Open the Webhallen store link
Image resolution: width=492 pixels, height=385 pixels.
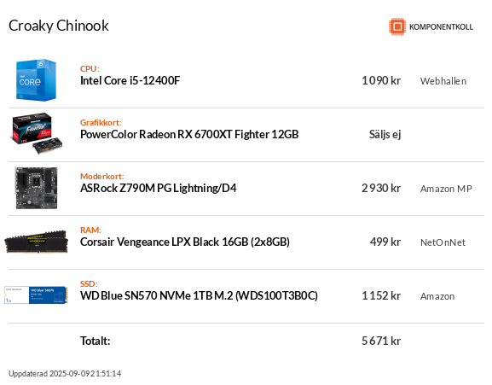pyautogui.click(x=443, y=81)
